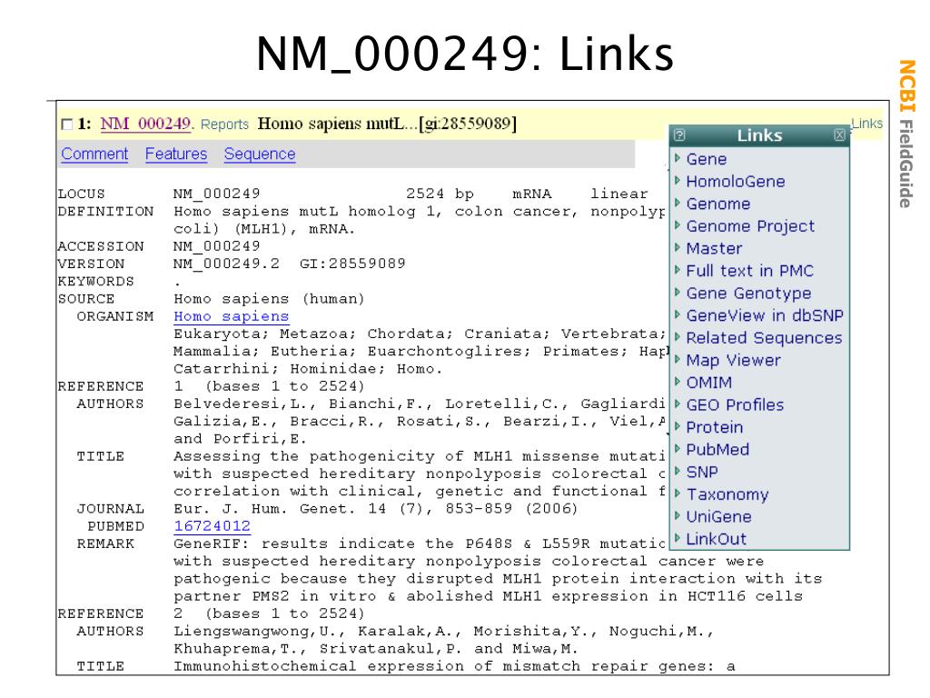
Task: Choose Gene in the Links menu
Action: pos(707,159)
